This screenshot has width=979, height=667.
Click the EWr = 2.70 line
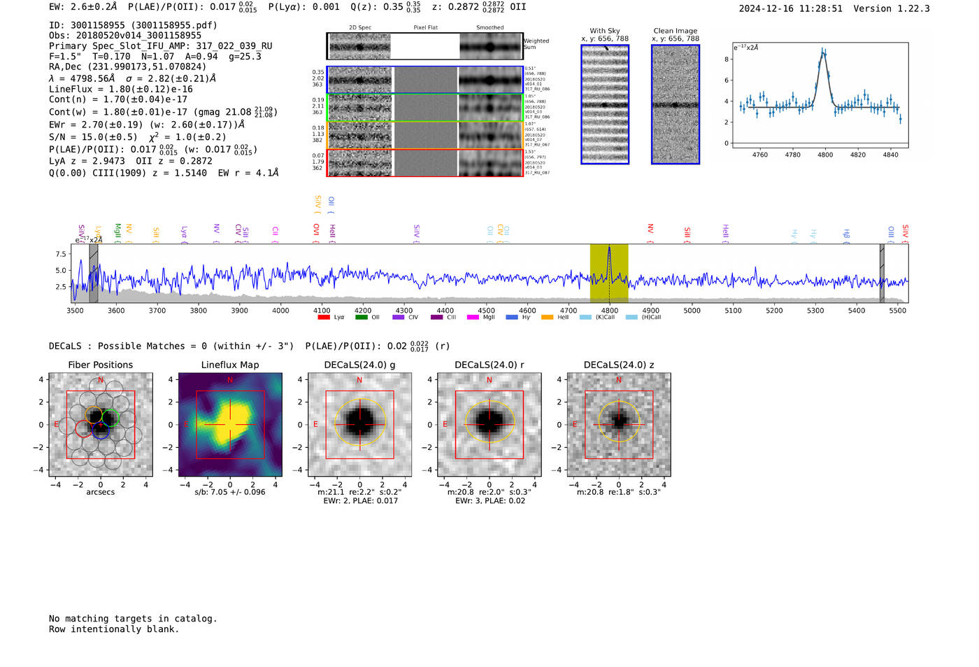pos(147,125)
